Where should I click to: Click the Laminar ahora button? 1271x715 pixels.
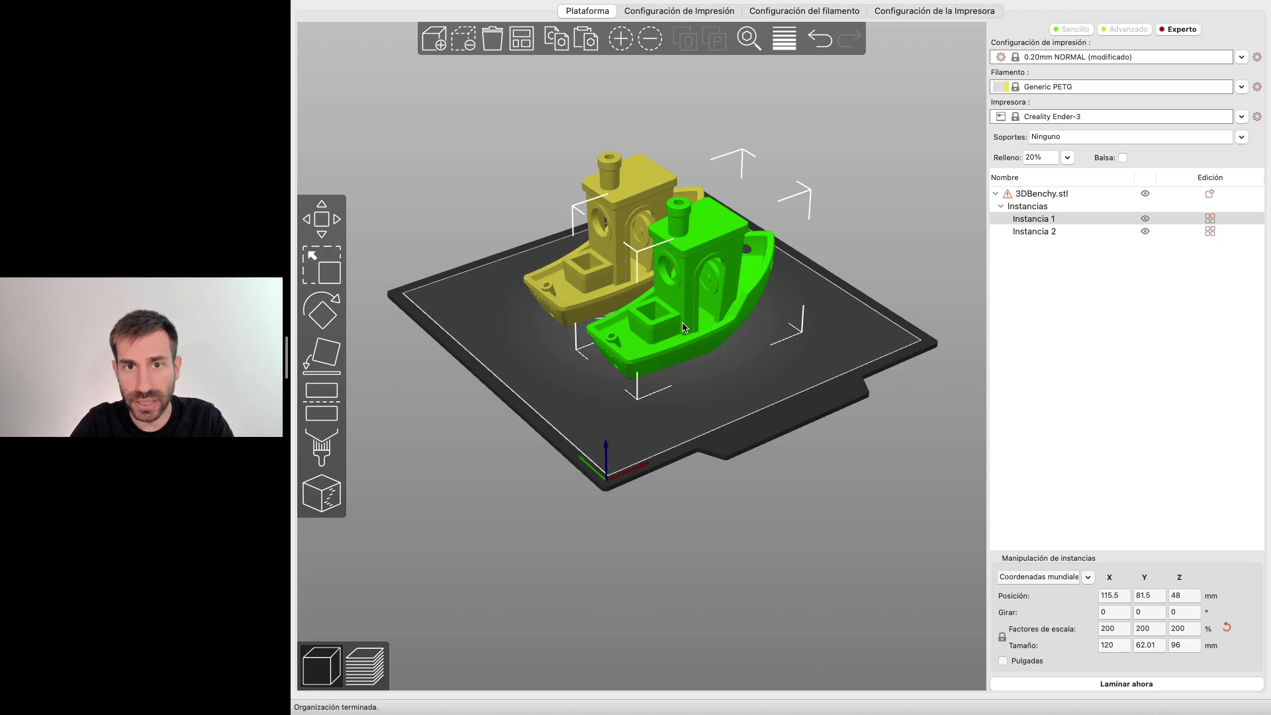pos(1125,684)
